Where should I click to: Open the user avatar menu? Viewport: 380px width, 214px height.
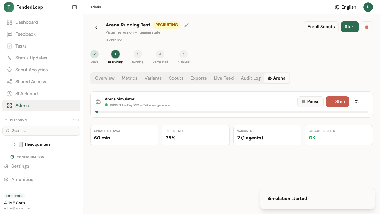pos(368,7)
